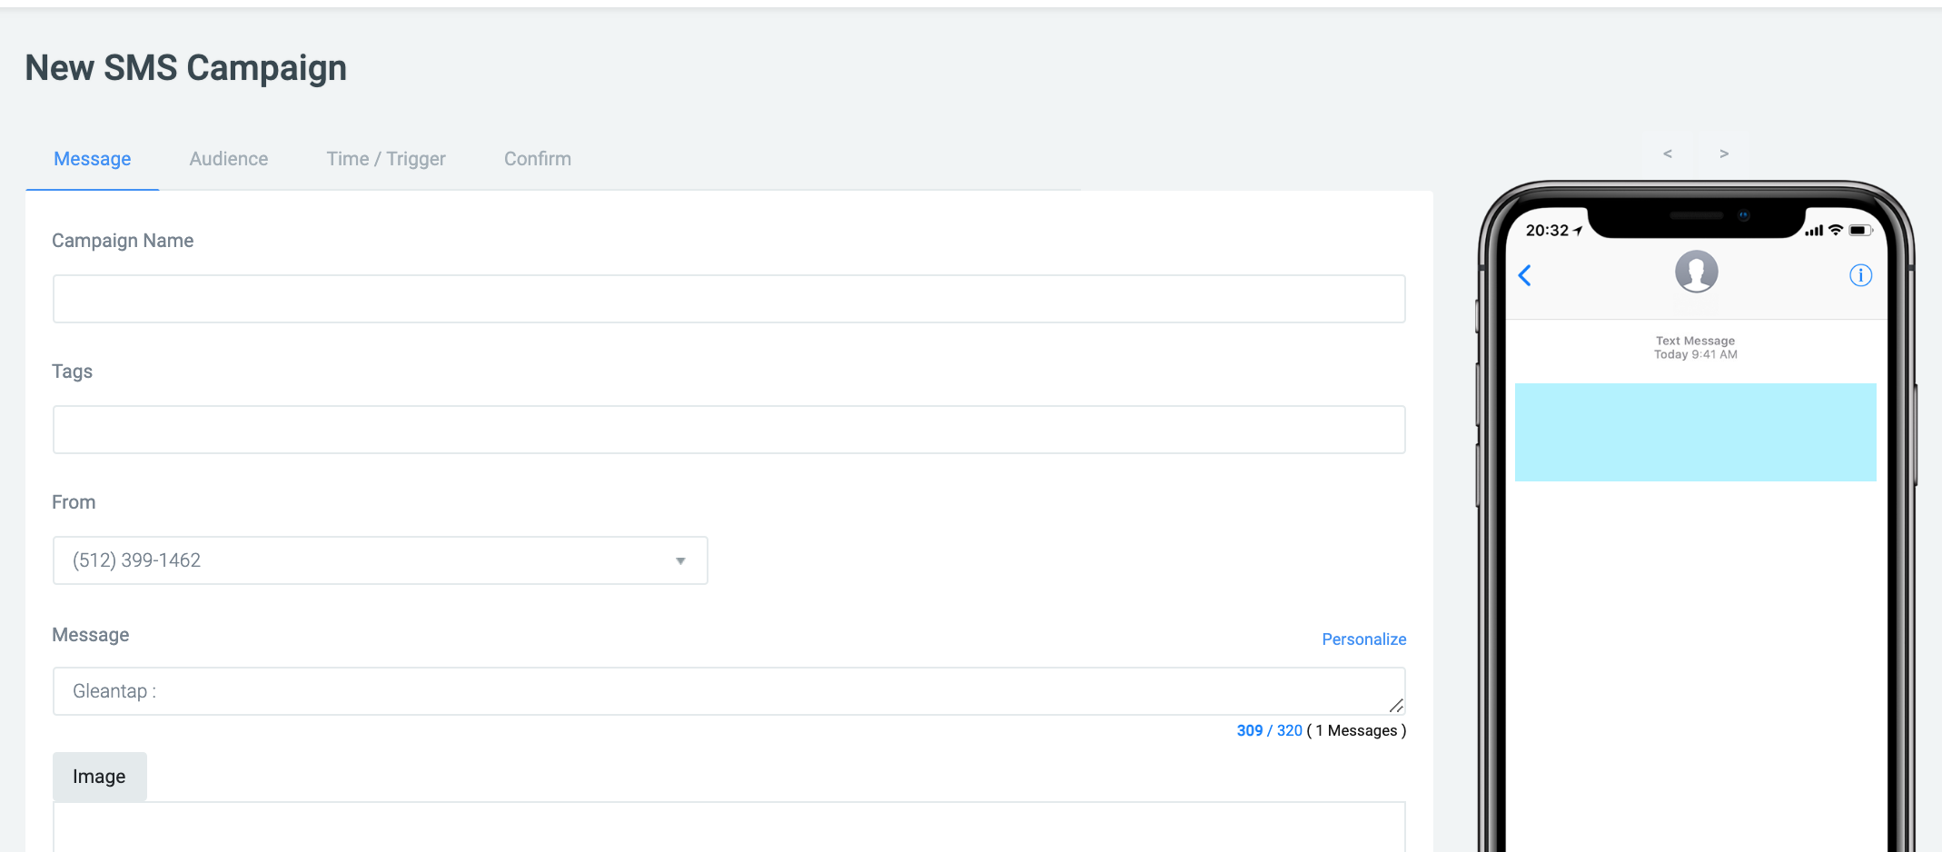1942x852 pixels.
Task: Open the Time / Trigger tab
Action: 386,159
